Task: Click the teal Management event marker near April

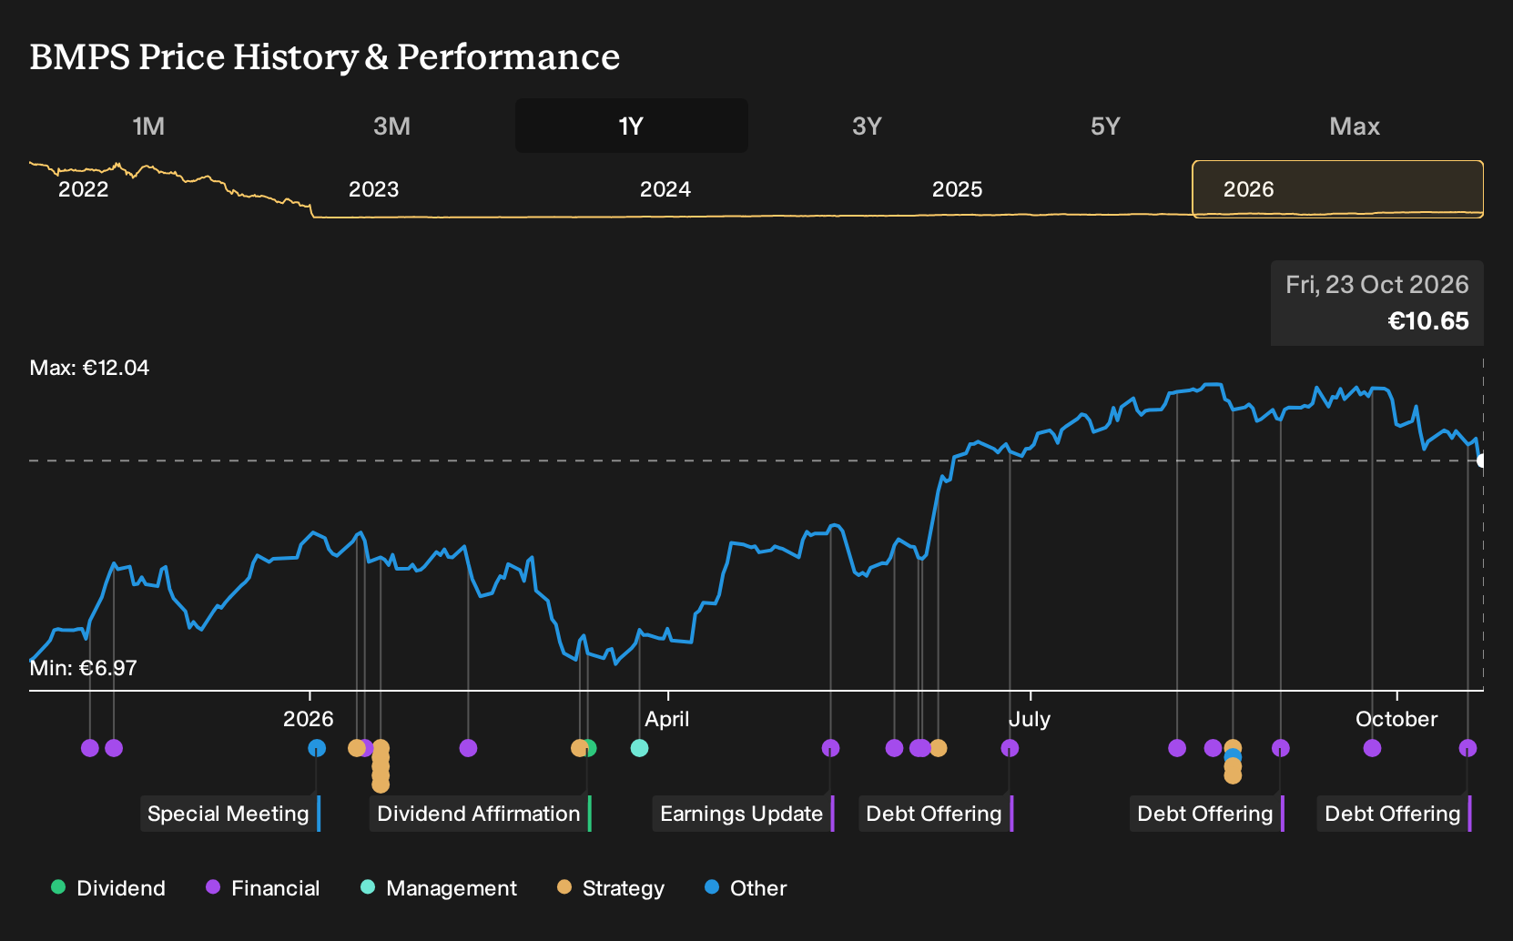Action: (640, 748)
